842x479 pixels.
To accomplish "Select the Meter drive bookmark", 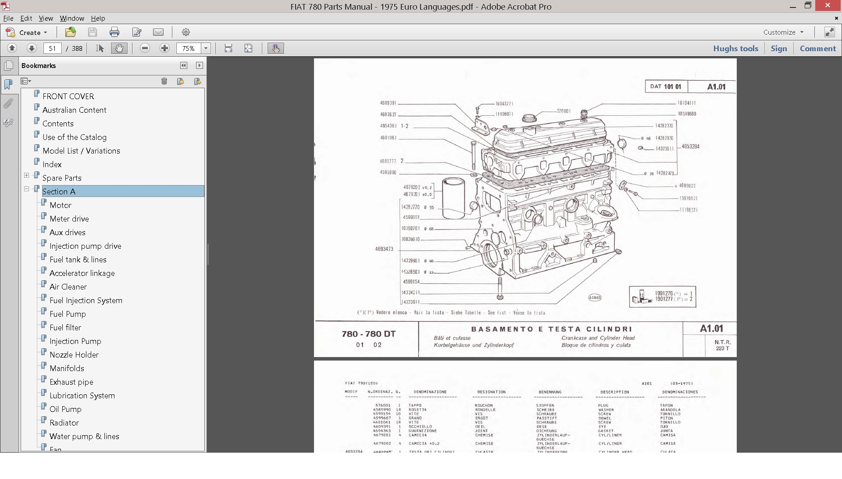I will [69, 219].
